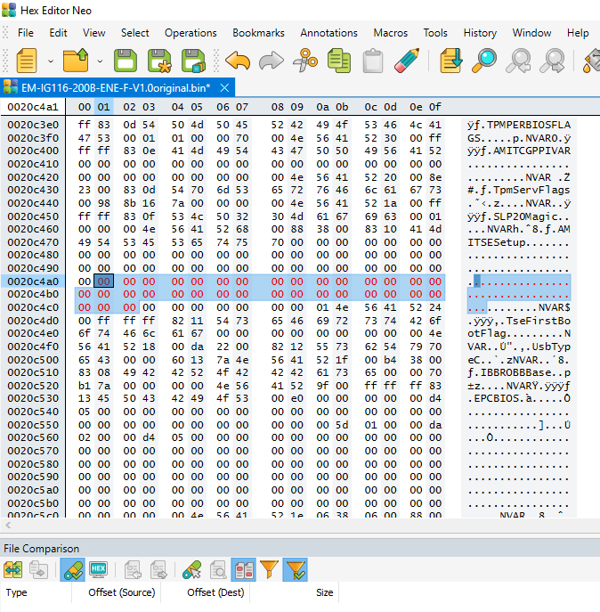
Task: Cut selection with the scissors icon
Action: [305, 61]
